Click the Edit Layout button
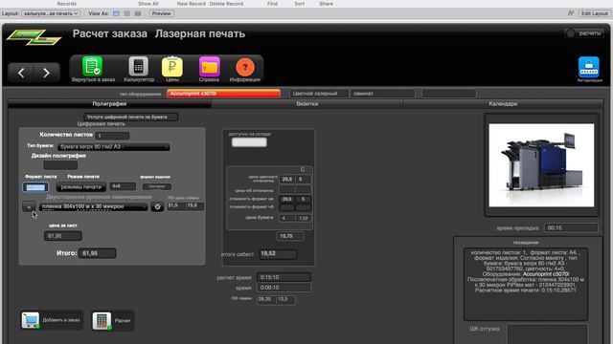This screenshot has height=344, width=613. [x=594, y=13]
